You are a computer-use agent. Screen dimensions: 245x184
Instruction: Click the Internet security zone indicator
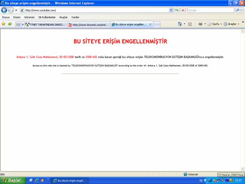(191, 174)
